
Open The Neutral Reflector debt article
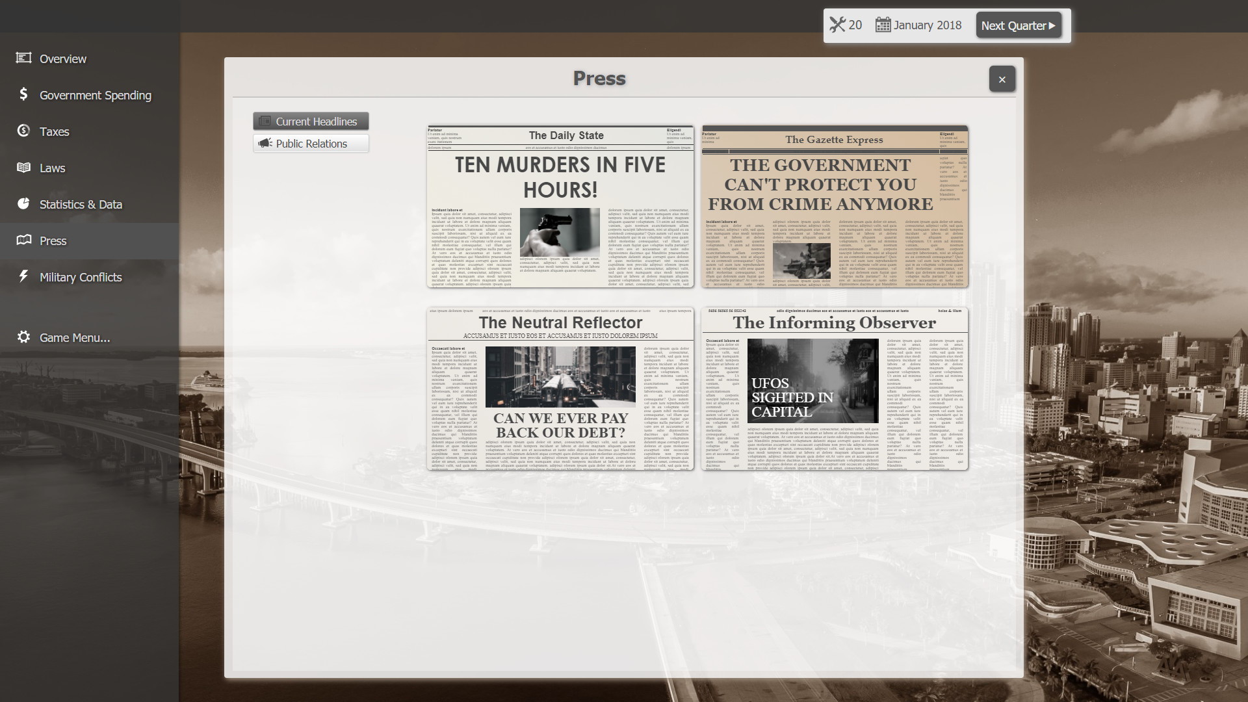point(559,387)
